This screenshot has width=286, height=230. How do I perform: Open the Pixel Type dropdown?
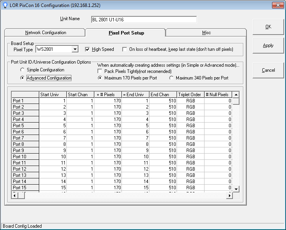tap(75, 49)
